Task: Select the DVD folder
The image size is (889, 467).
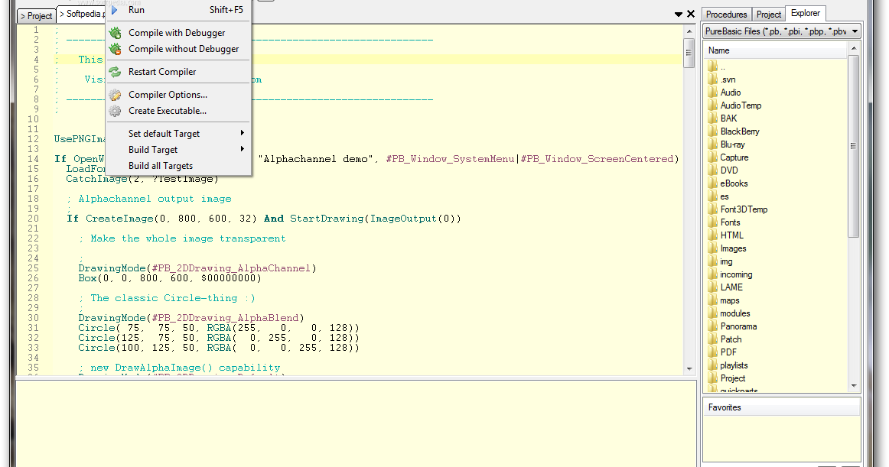Action: [729, 170]
